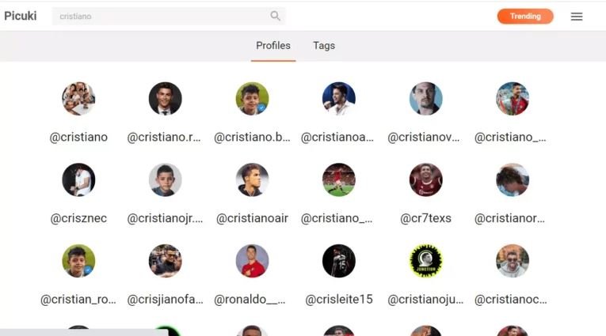The image size is (606, 336).
Task: Click the @crisznec profile picture
Action: click(x=78, y=179)
